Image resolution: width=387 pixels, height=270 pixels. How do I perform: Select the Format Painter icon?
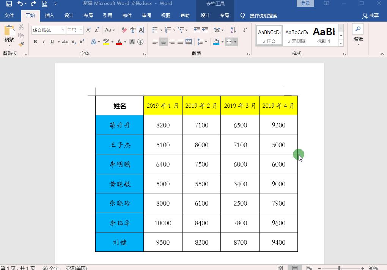pyautogui.click(x=22, y=44)
